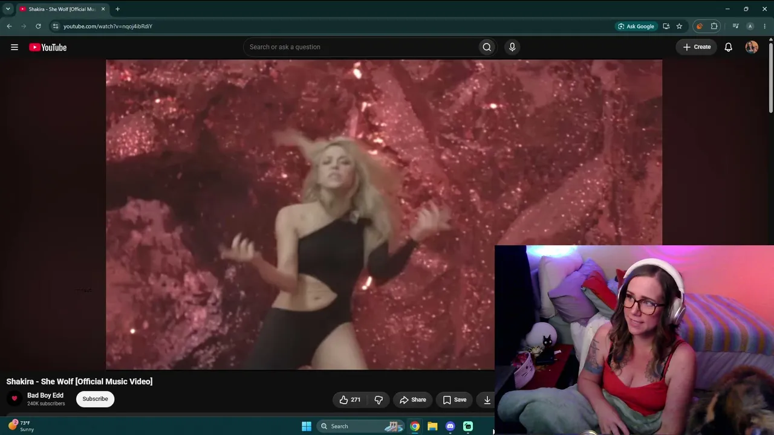
Task: Go back to the previous page
Action: (9, 26)
